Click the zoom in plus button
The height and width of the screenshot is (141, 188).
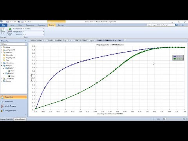[x=184, y=119]
